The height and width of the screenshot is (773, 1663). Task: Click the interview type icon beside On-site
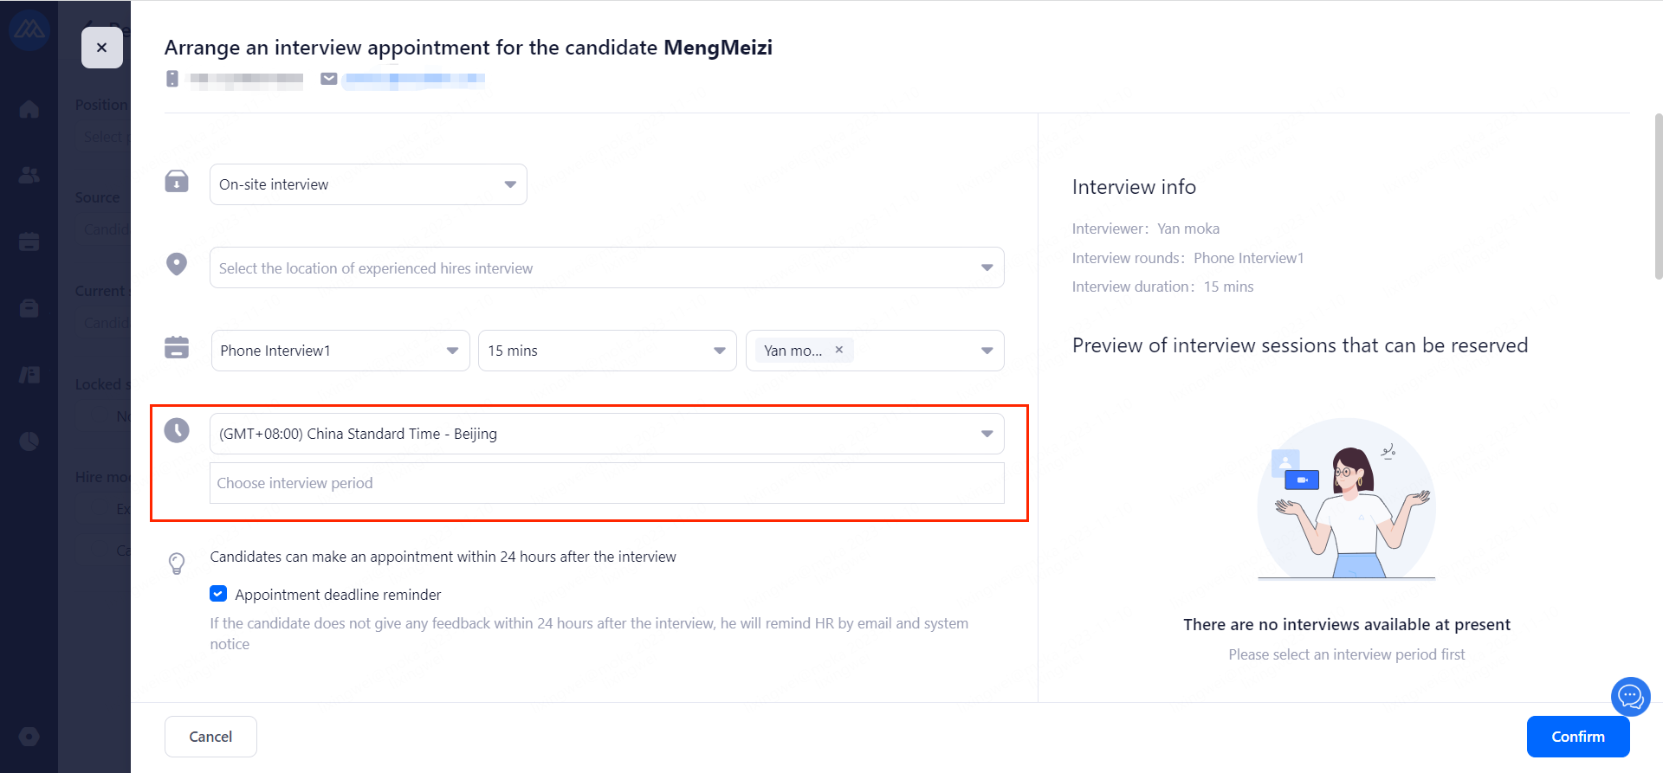177,182
